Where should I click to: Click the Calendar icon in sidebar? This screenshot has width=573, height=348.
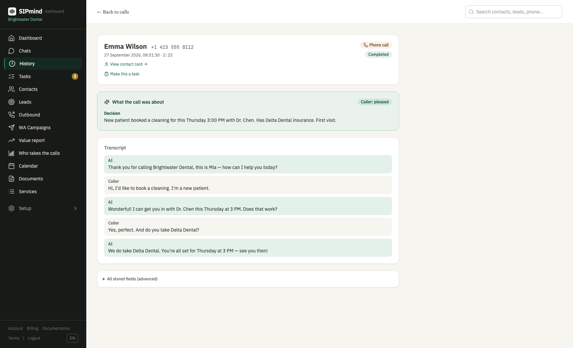click(x=11, y=166)
